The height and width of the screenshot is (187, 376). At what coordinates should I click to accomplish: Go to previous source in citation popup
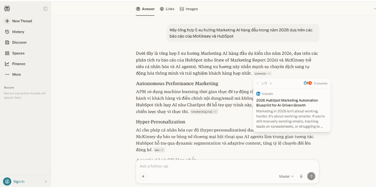coord(257,83)
